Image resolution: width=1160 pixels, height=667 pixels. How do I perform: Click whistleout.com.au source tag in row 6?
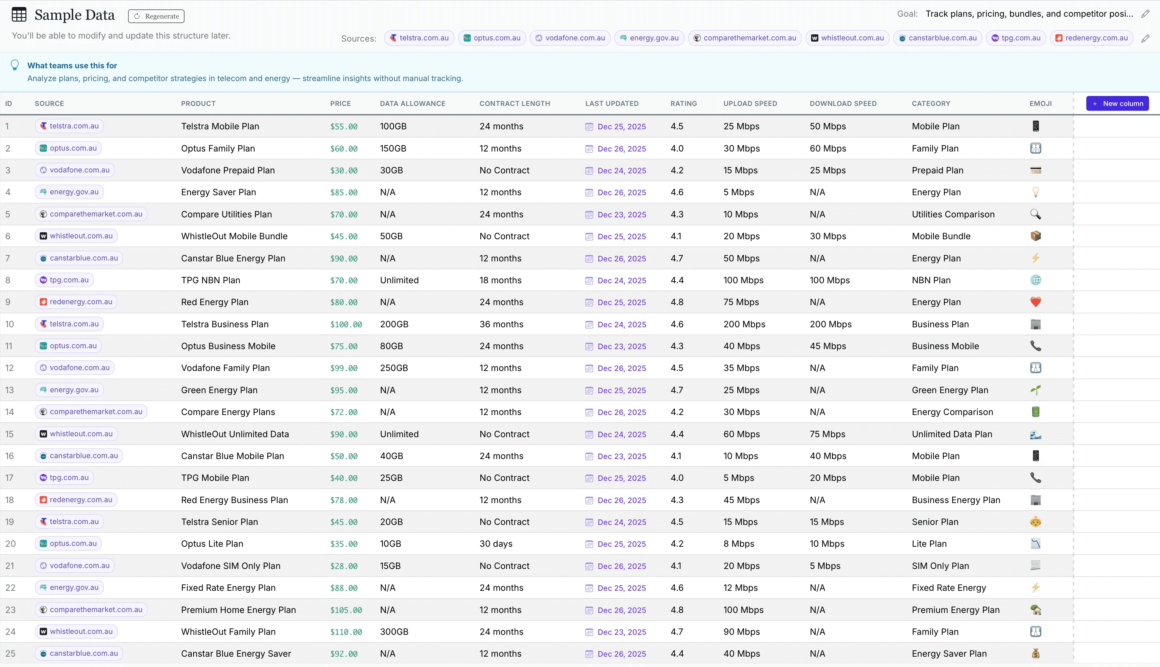(76, 236)
